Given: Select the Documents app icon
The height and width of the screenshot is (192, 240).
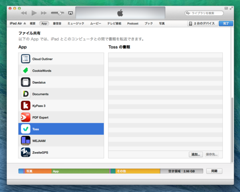Looking at the screenshot, I should coord(26,94).
